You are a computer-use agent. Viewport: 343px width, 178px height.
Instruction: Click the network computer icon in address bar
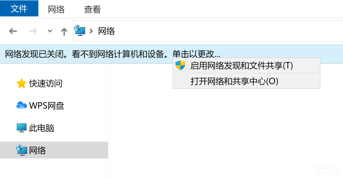tap(80, 31)
